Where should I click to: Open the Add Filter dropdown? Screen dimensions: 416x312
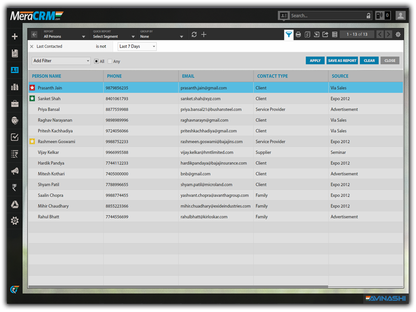tap(61, 61)
